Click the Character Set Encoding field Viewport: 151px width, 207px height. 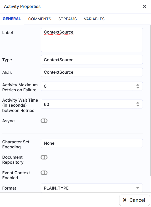pyautogui.click(x=92, y=143)
